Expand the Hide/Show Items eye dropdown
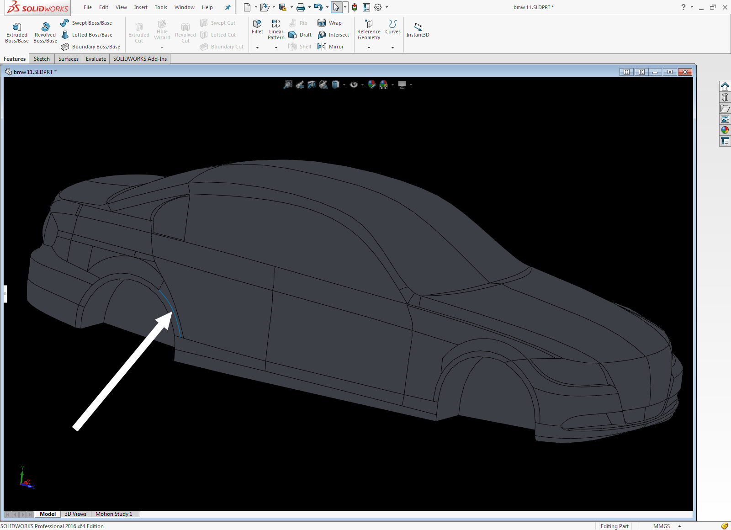This screenshot has height=530, width=731. 362,85
